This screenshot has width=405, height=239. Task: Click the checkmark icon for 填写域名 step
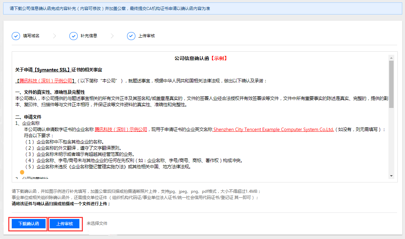point(16,36)
